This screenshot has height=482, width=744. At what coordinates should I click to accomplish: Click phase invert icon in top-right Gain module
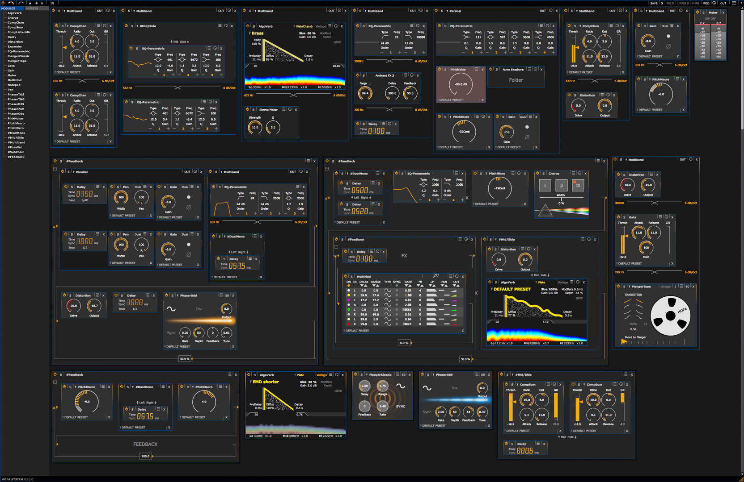(x=668, y=46)
